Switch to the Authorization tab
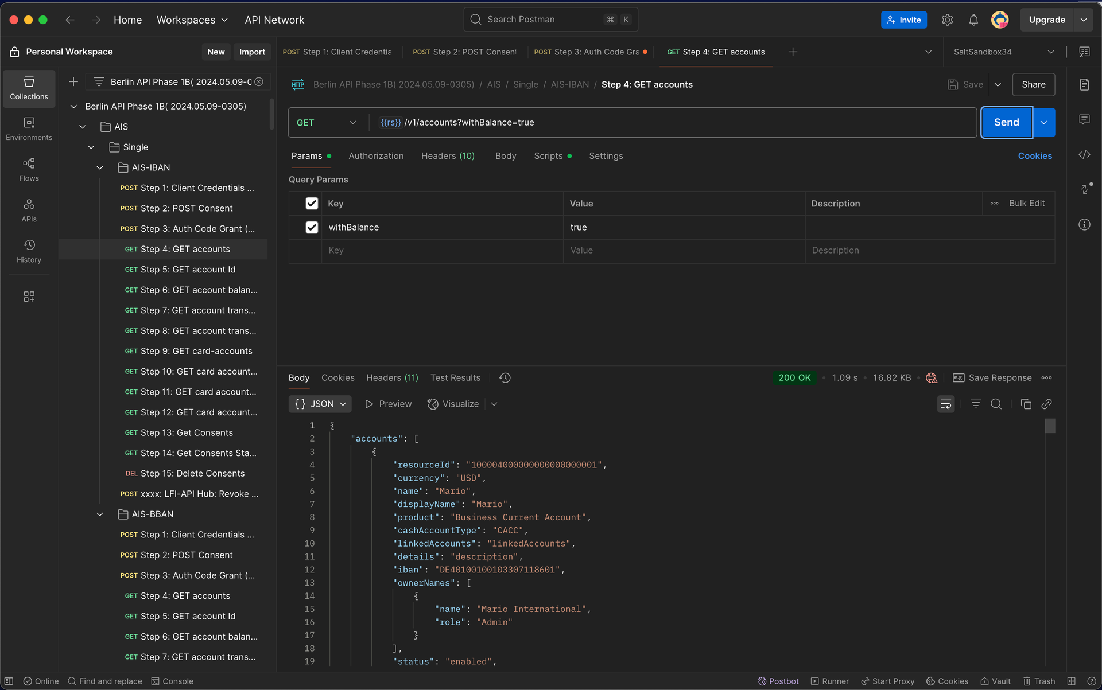The width and height of the screenshot is (1102, 690). (x=376, y=155)
